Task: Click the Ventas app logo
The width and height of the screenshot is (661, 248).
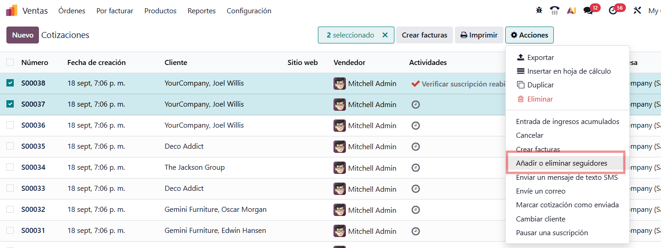Action: (x=11, y=11)
